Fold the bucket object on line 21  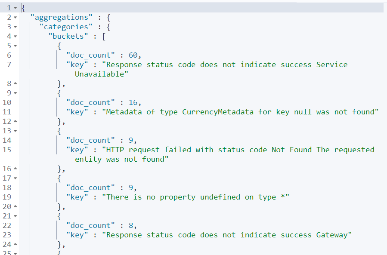15,216
